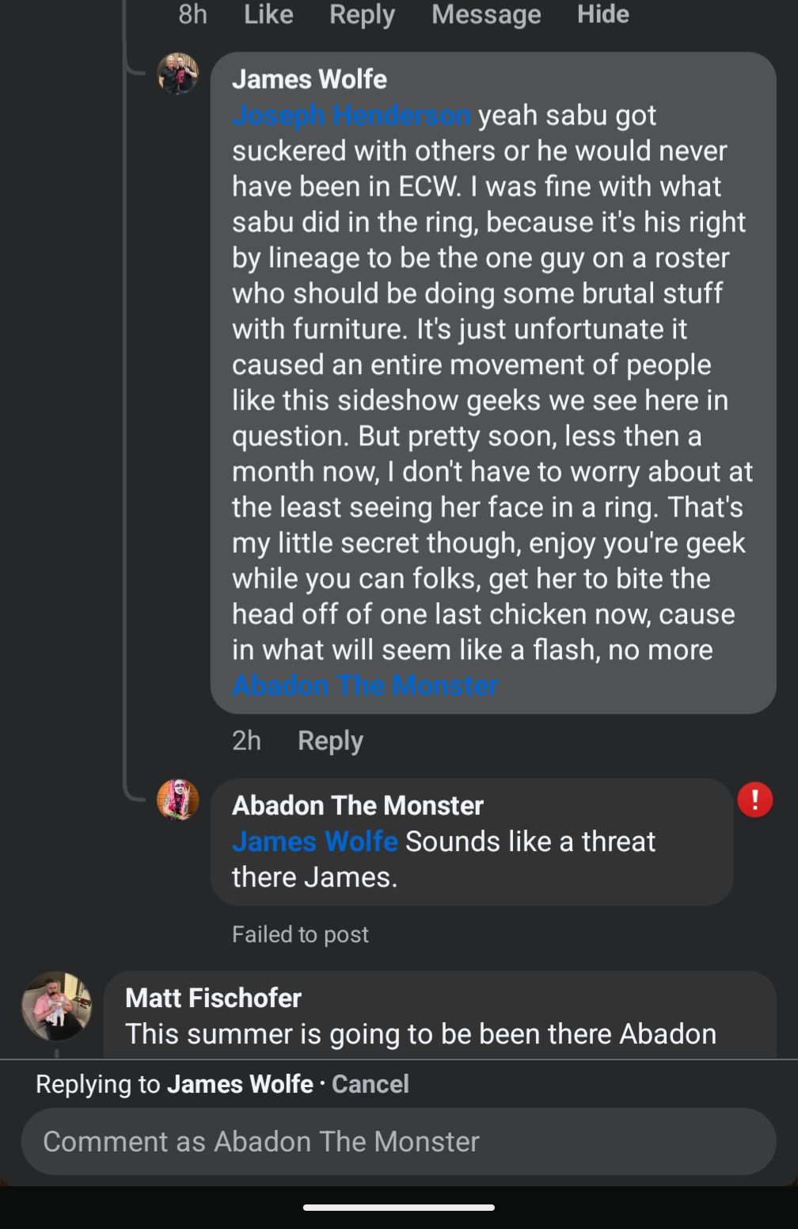Open the Joseph Henderson mention link
This screenshot has height=1229, width=798.
pyautogui.click(x=351, y=115)
